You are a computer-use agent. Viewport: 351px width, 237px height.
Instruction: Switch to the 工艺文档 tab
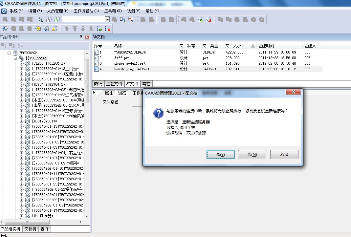click(114, 84)
